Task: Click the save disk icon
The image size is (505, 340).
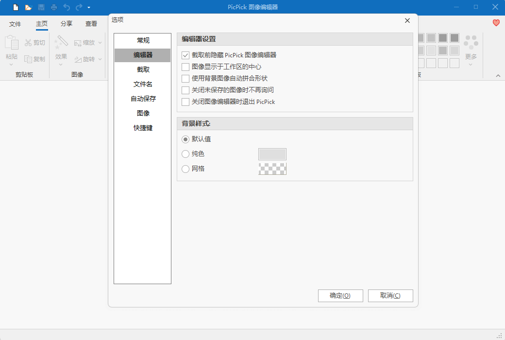Action: click(x=41, y=7)
